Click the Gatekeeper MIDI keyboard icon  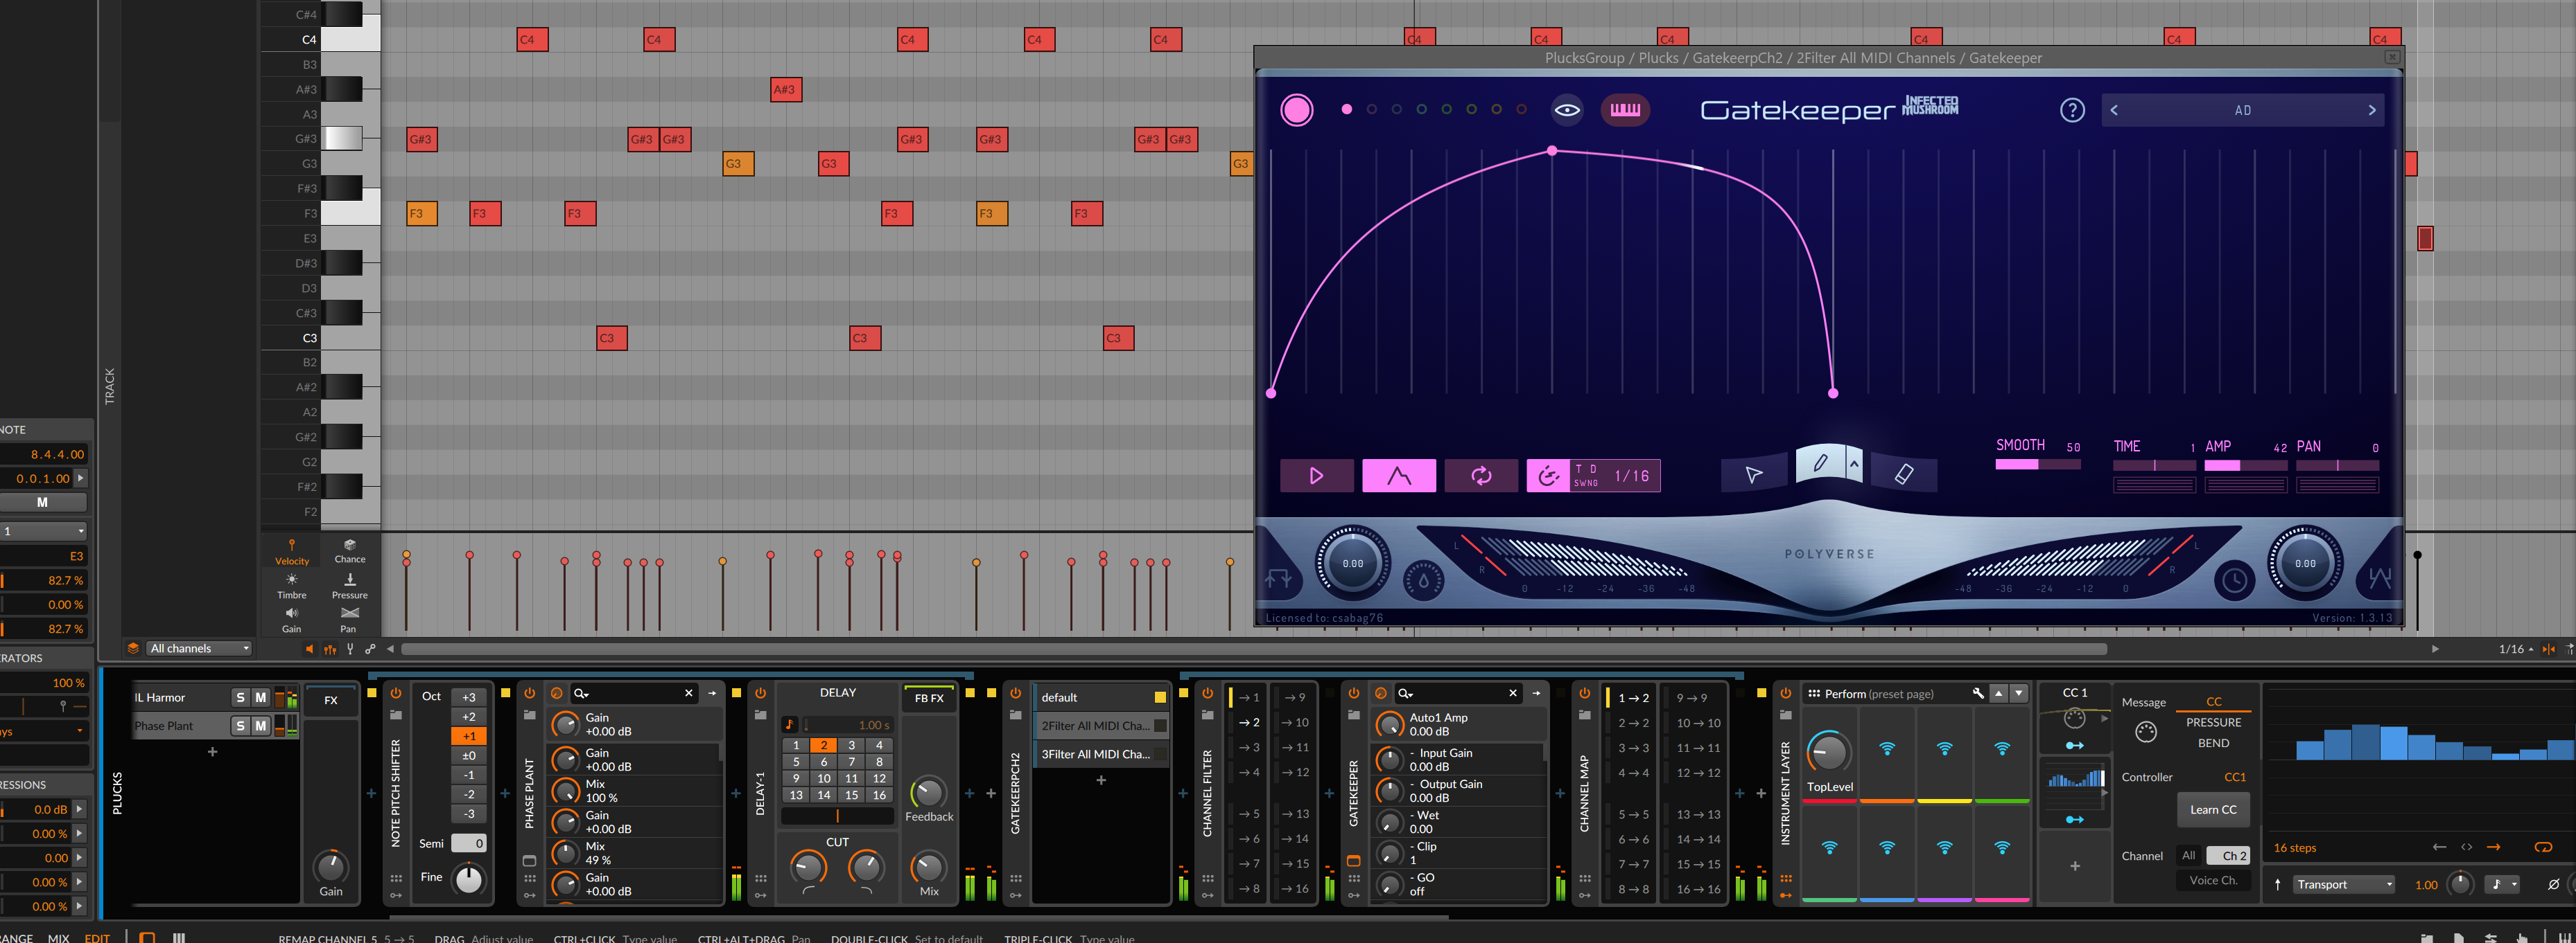pyautogui.click(x=1625, y=110)
